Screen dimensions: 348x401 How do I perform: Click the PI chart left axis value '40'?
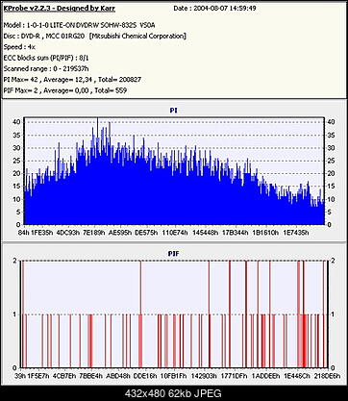tap(17, 122)
